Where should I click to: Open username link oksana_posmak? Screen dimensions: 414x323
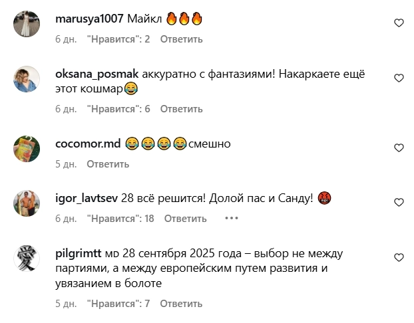(97, 74)
